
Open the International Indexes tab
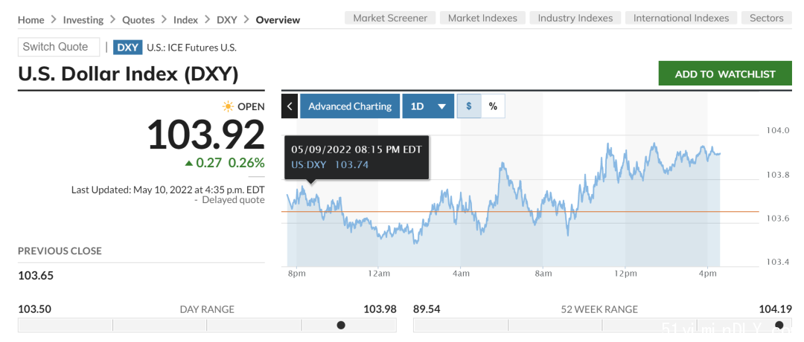681,18
